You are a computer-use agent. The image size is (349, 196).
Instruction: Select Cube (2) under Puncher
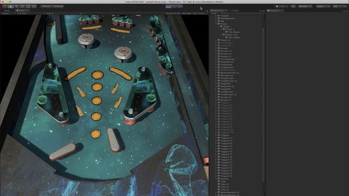[225, 187]
